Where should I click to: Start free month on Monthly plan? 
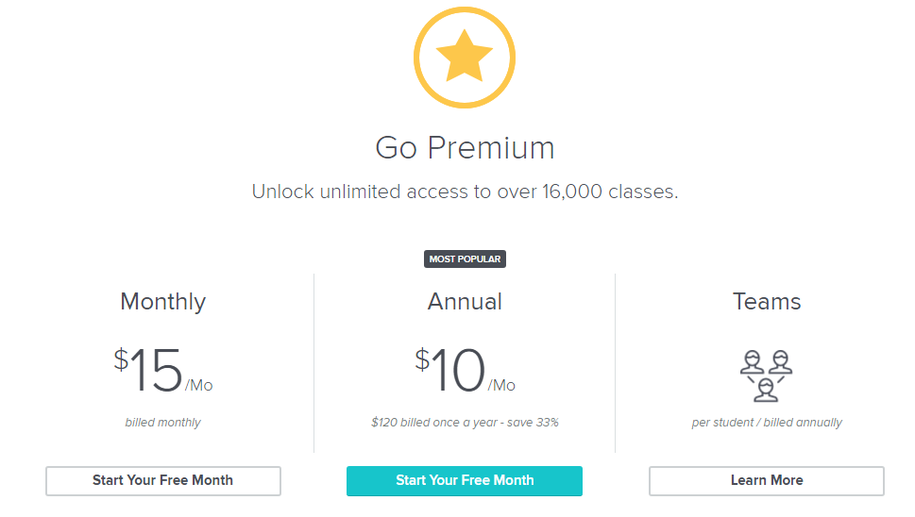click(x=163, y=481)
